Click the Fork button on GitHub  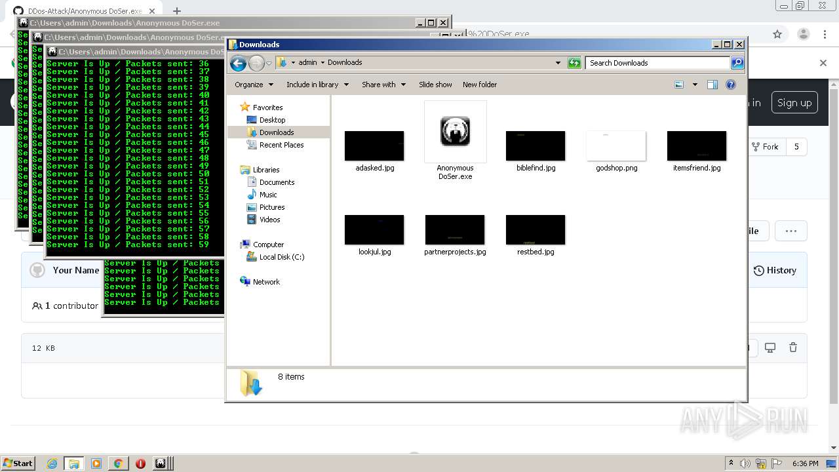point(765,147)
